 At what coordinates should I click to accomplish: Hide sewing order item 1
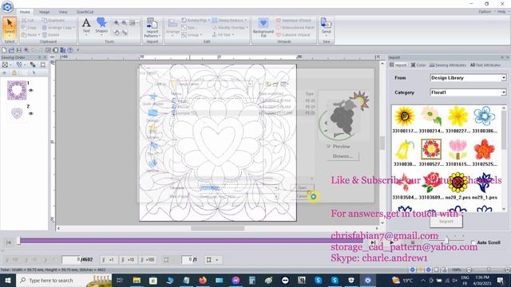[x=31, y=90]
